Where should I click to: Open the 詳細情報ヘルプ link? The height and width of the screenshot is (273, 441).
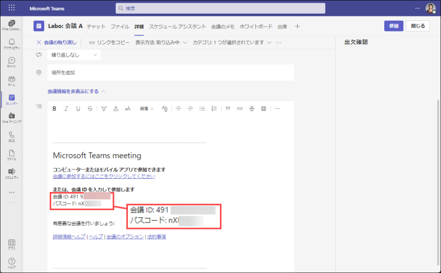69,237
